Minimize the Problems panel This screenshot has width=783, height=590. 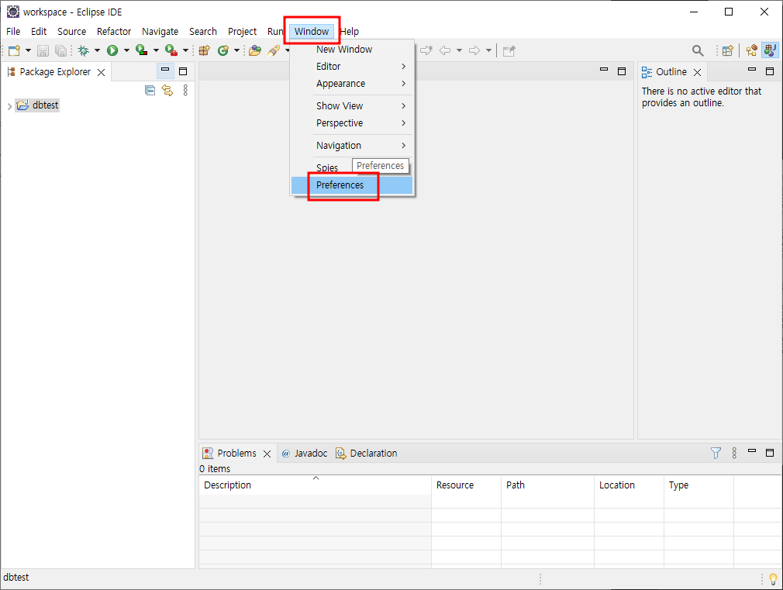[752, 452]
